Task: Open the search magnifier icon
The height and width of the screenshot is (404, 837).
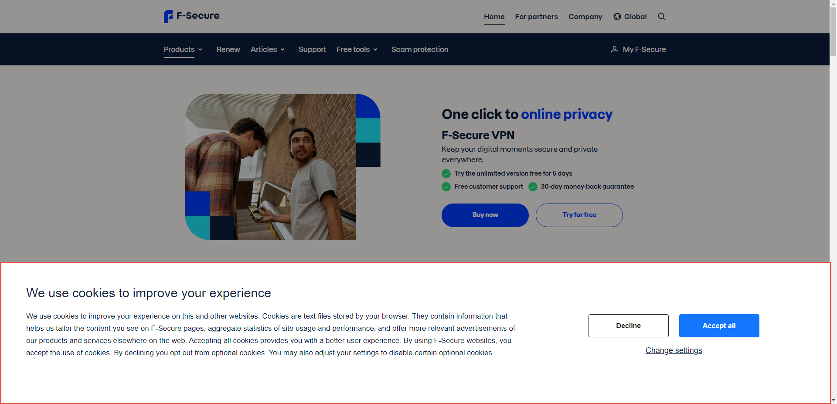Action: [x=661, y=17]
